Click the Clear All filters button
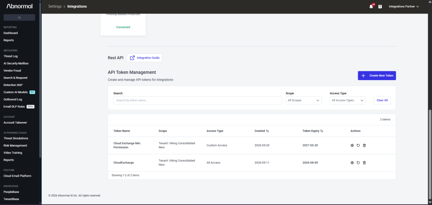 (x=382, y=100)
